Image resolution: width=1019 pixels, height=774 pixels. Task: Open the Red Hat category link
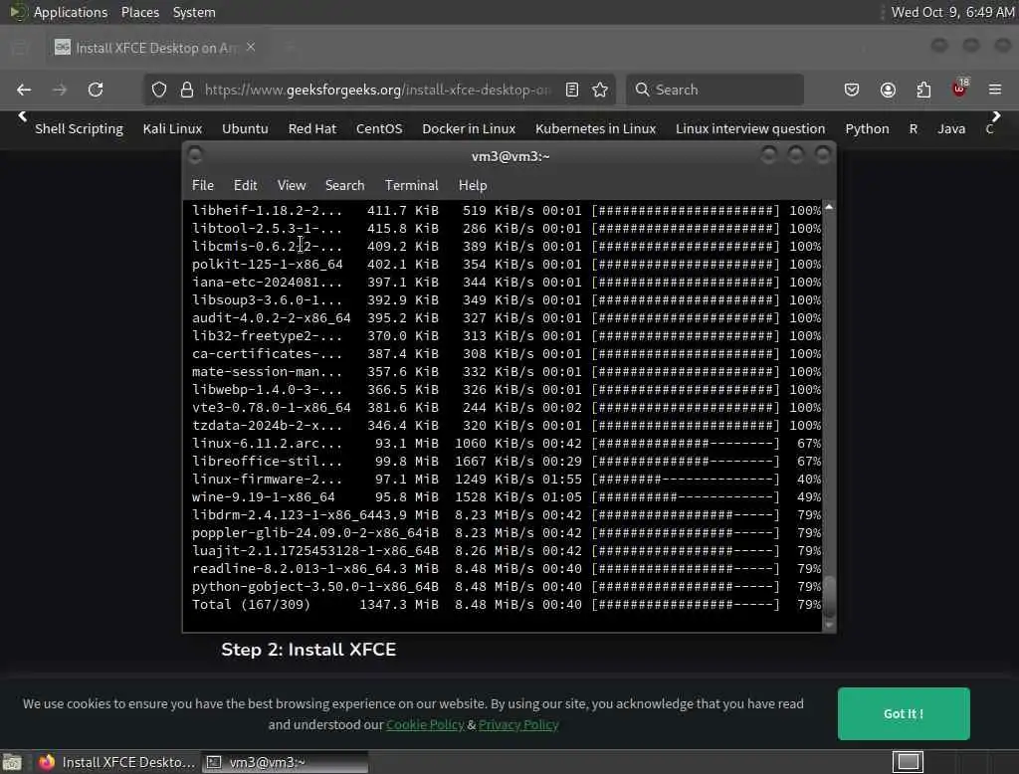(x=311, y=128)
